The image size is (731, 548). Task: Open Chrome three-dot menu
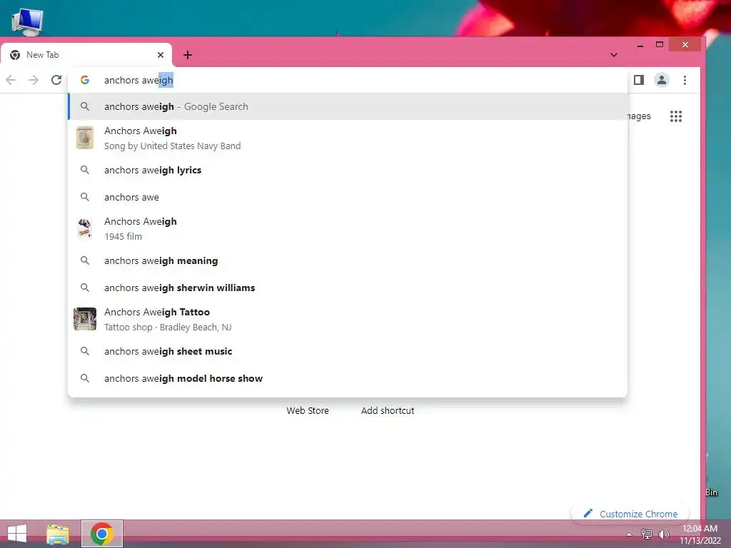pos(685,80)
